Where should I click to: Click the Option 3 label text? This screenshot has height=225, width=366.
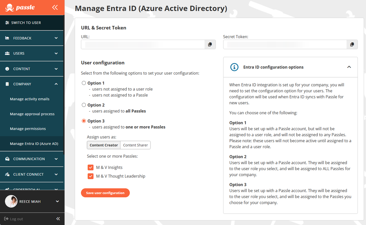pos(96,121)
